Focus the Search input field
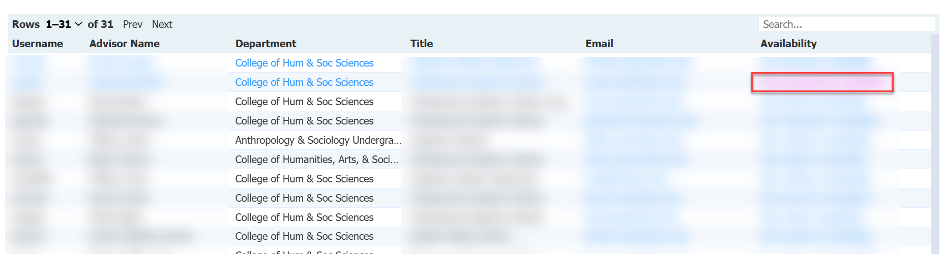The height and width of the screenshot is (254, 943). (846, 24)
